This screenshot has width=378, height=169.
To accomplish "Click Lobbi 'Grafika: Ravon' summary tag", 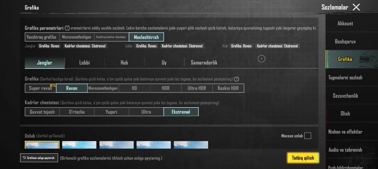I will tap(146, 46).
